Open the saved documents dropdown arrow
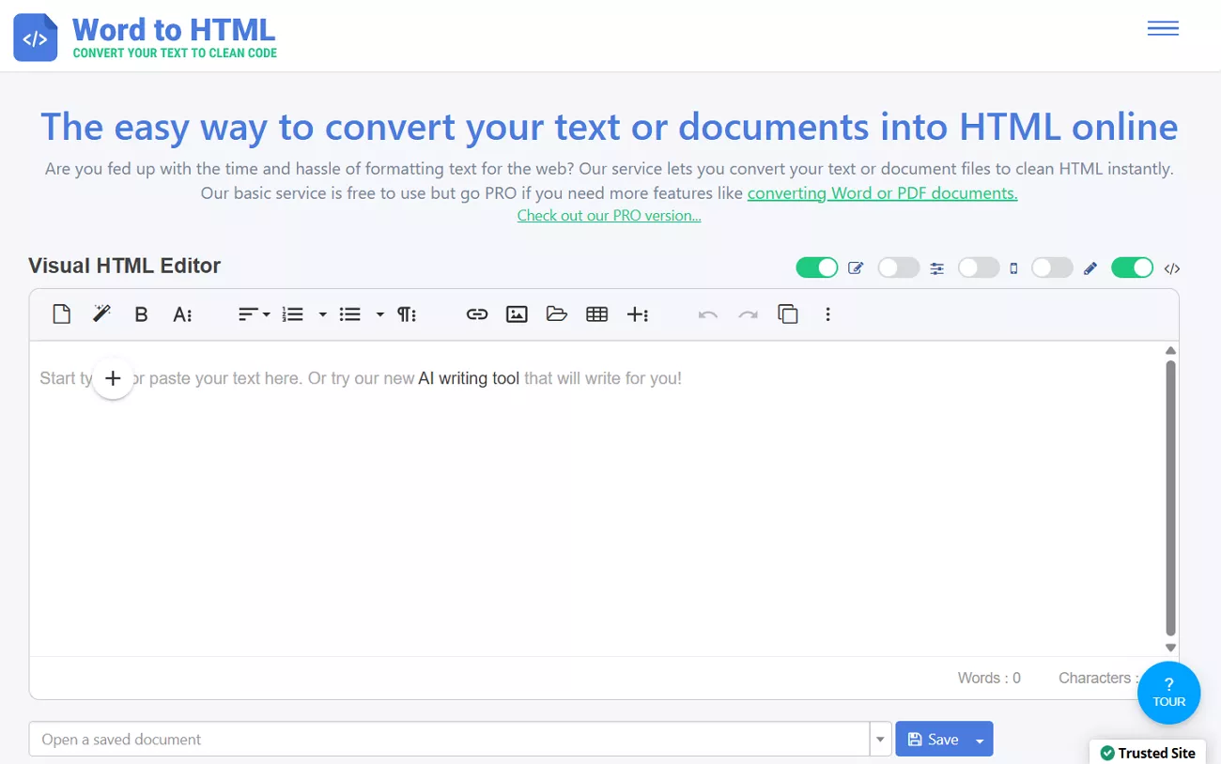 point(880,739)
